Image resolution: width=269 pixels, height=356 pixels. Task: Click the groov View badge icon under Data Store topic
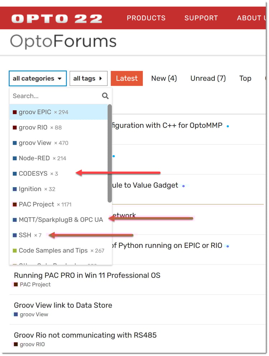[x=15, y=314]
